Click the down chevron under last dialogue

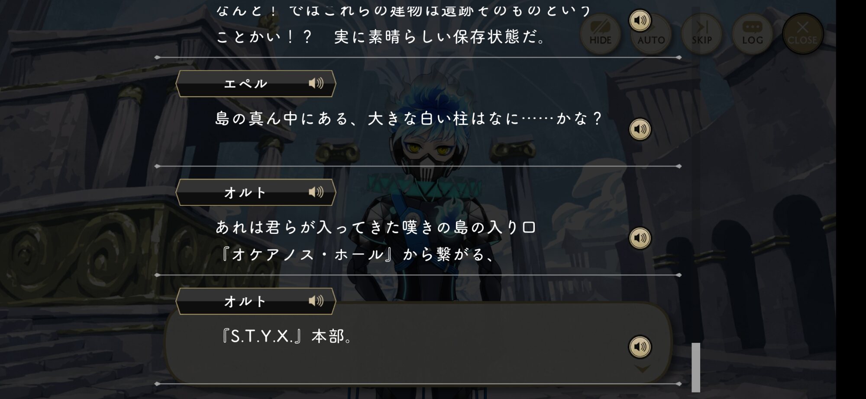pos(642,369)
